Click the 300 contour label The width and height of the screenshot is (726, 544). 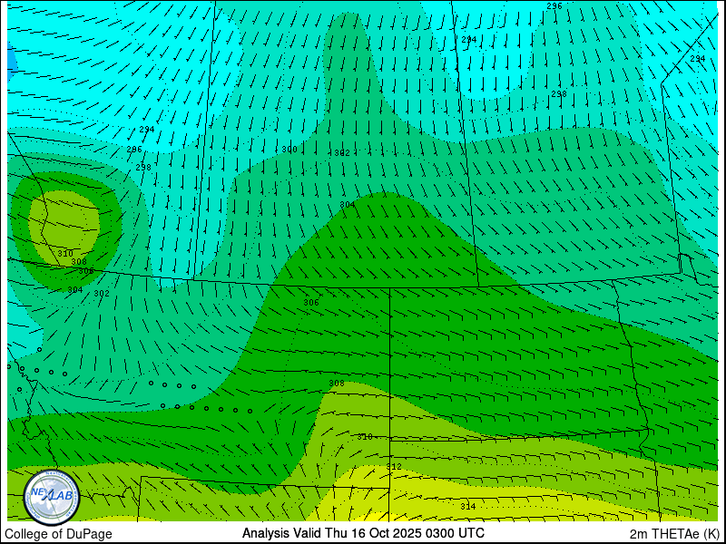289,150
